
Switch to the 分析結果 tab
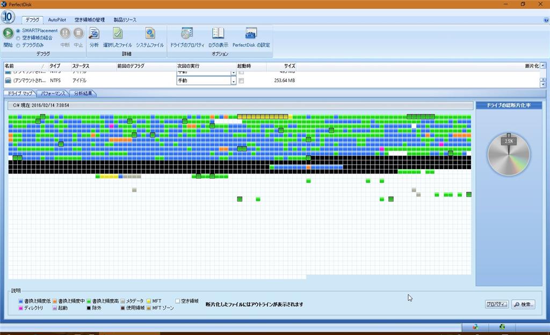click(83, 93)
